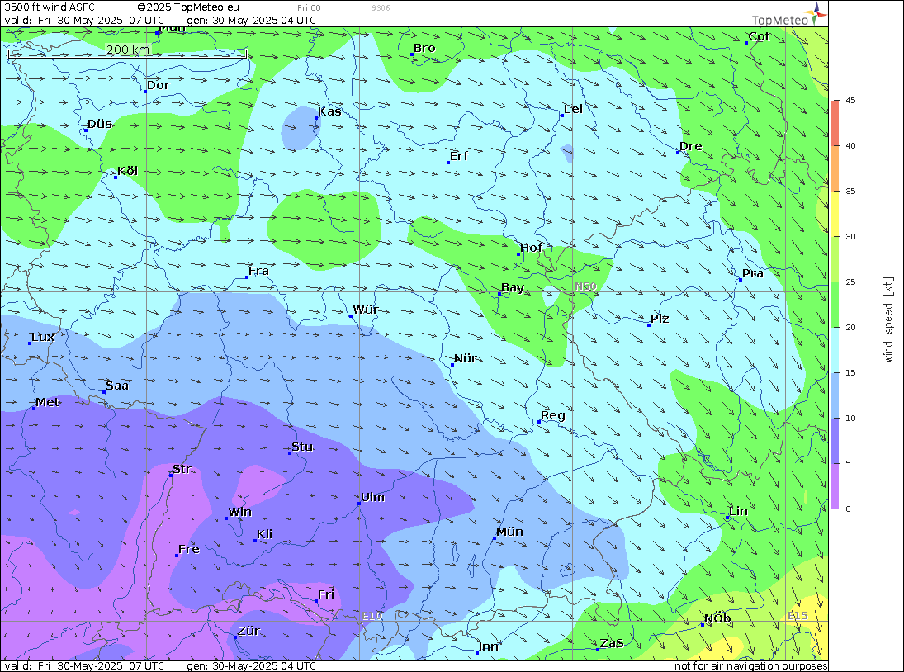904x672 pixels.
Task: Click the bottom 'valid: Fri 30-May-2025 07 UTC' text
Action: [84, 666]
